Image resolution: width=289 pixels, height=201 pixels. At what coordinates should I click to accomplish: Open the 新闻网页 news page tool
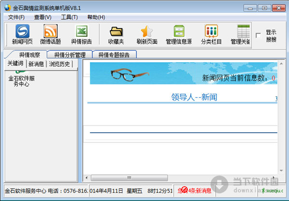[x=22, y=35]
